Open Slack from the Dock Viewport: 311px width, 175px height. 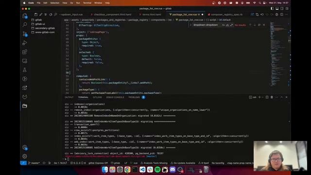tap(150, 170)
